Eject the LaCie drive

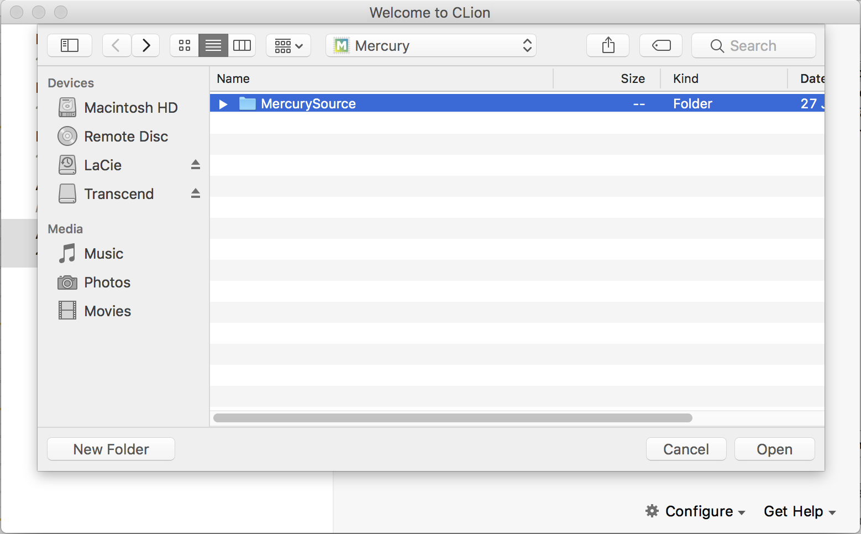tap(196, 165)
